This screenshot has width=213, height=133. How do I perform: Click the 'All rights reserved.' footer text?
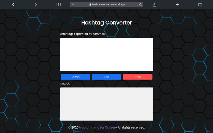pos(131,127)
